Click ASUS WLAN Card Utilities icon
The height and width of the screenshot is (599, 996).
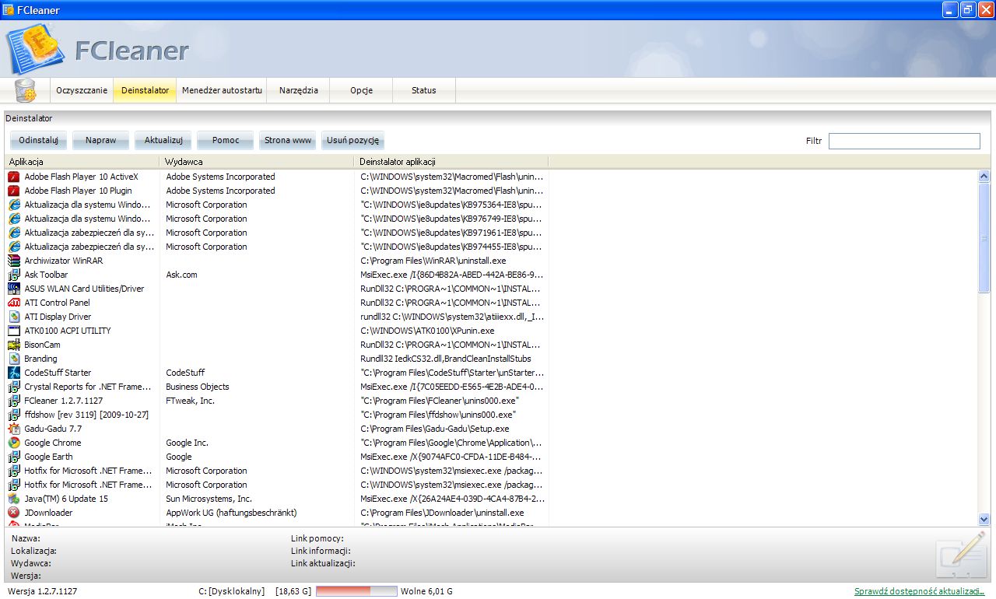click(x=14, y=289)
